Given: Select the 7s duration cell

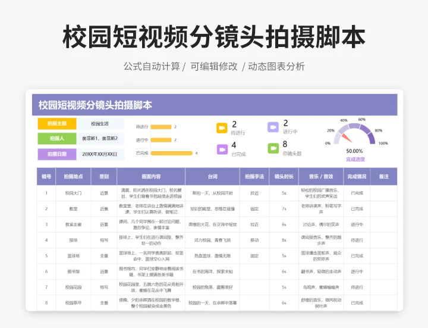Looking at the screenshot, I should pos(284,209).
